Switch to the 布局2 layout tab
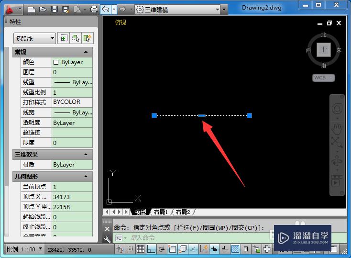Image resolution: width=351 pixels, height=258 pixels. point(183,212)
